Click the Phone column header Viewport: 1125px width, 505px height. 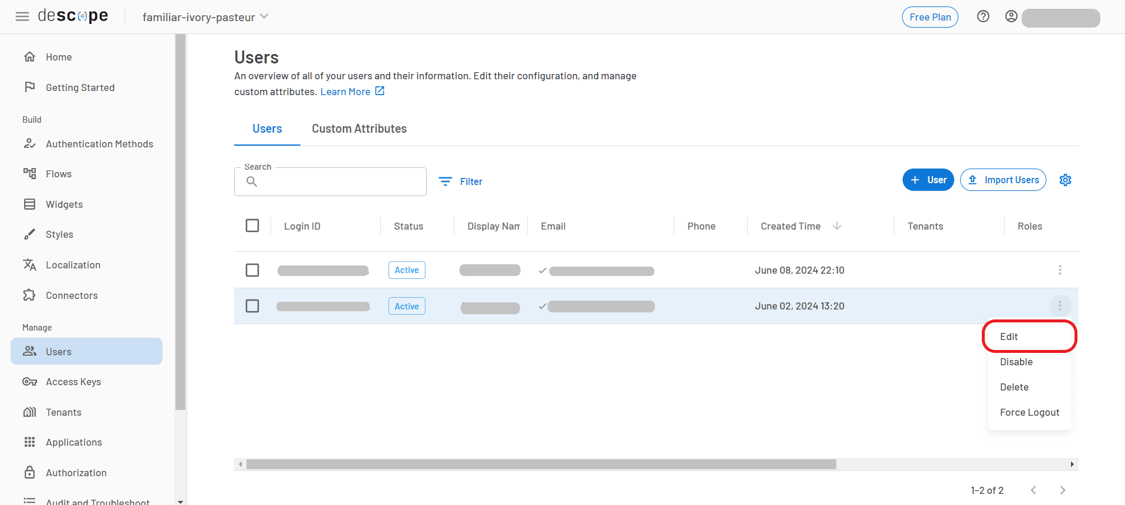coord(701,226)
